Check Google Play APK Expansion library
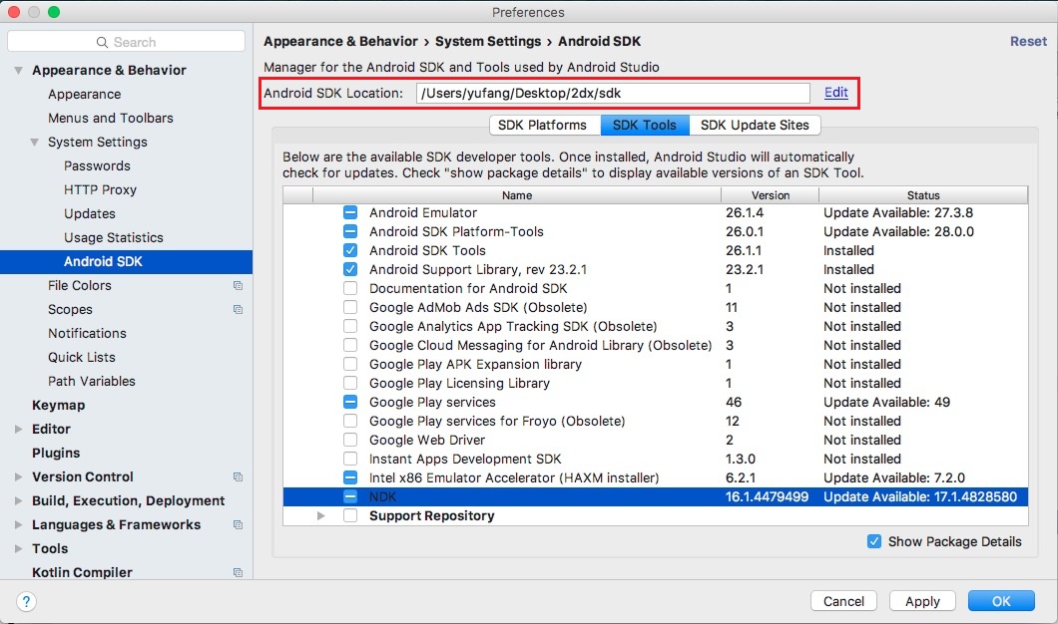 350,364
